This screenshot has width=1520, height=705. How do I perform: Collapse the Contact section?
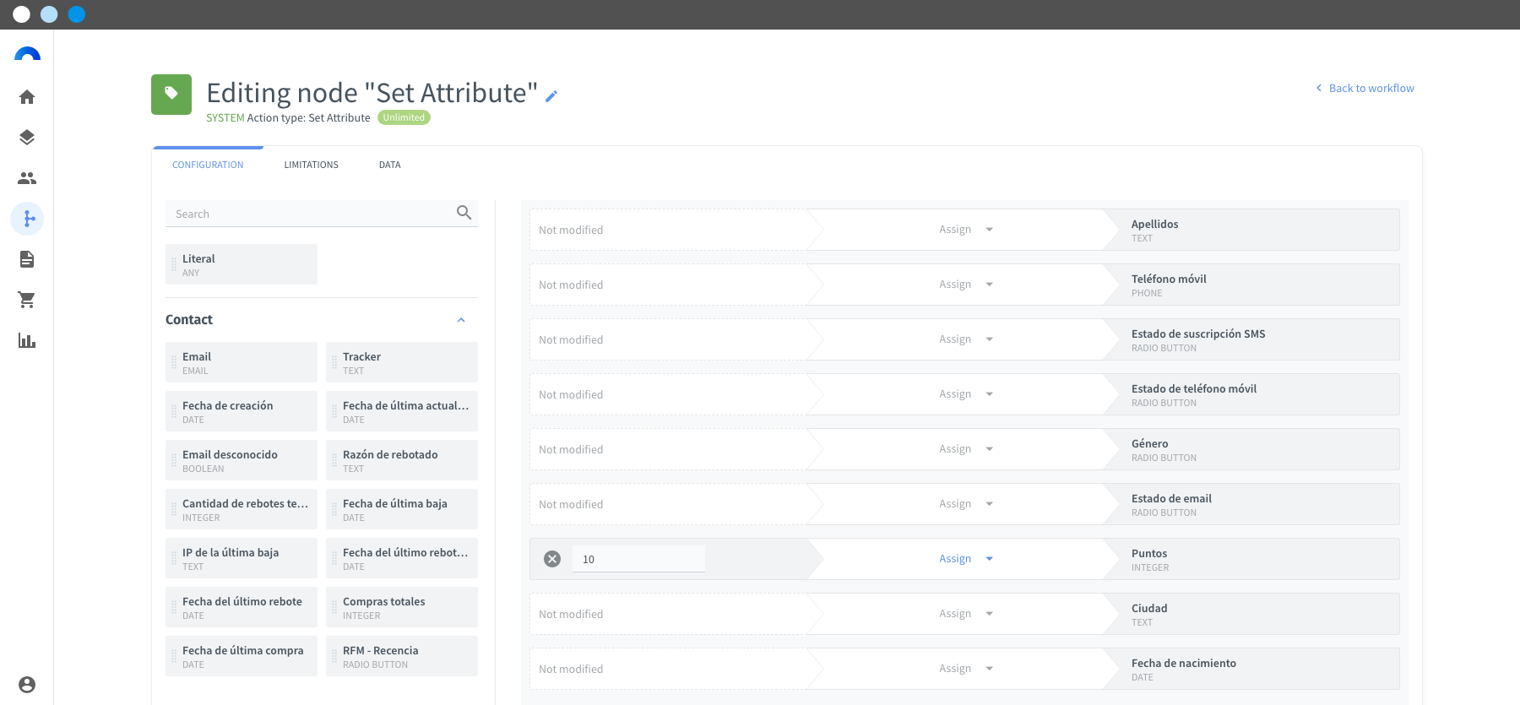click(x=461, y=320)
